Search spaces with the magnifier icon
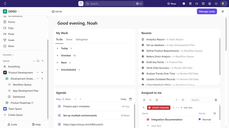 coord(38,61)
